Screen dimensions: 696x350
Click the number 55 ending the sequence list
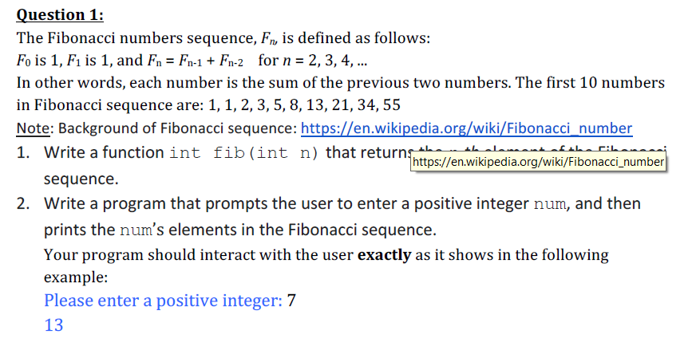[392, 105]
